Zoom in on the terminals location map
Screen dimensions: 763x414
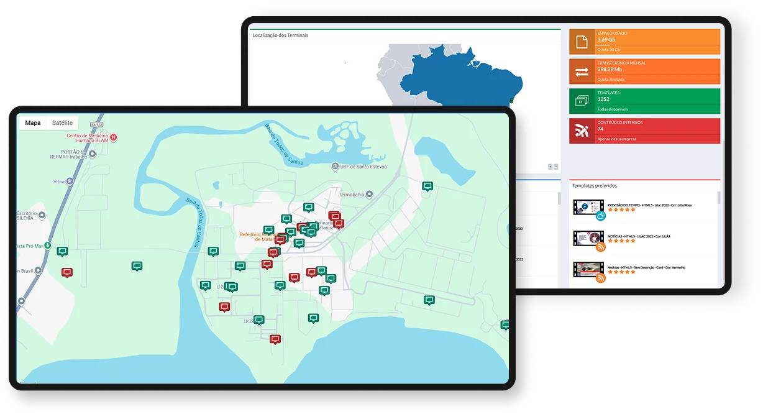(x=550, y=167)
